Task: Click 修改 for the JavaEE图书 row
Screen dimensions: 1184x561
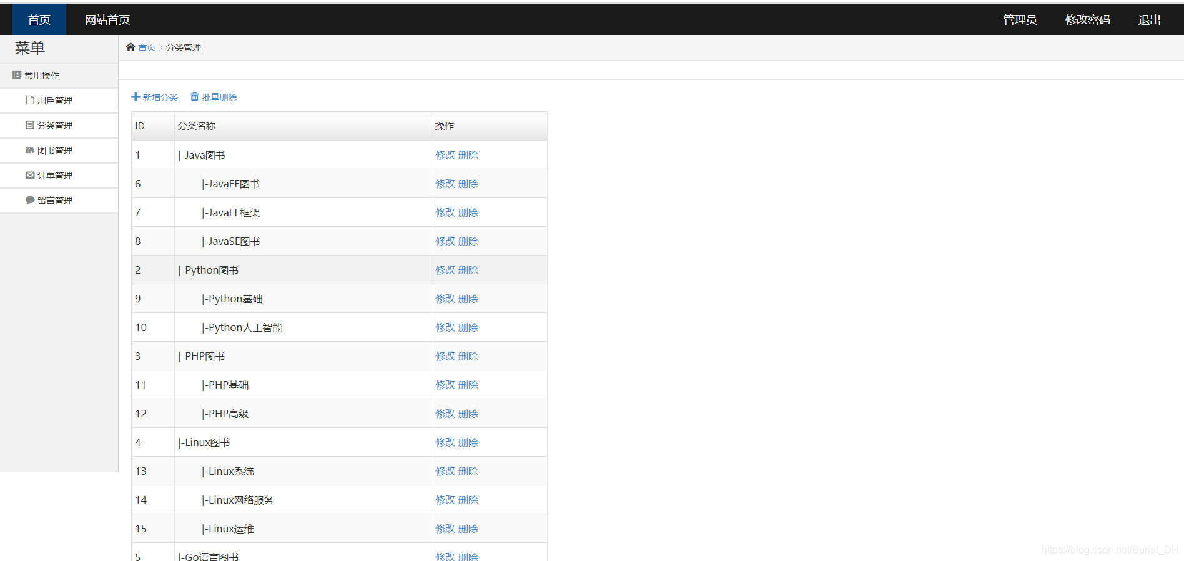Action: pyautogui.click(x=445, y=184)
